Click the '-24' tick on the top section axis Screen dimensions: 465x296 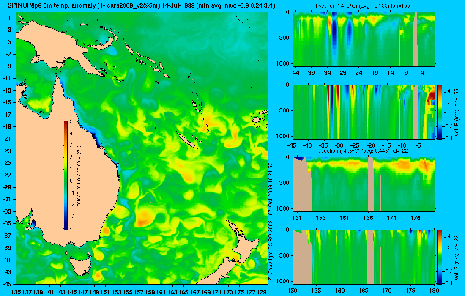point(358,72)
